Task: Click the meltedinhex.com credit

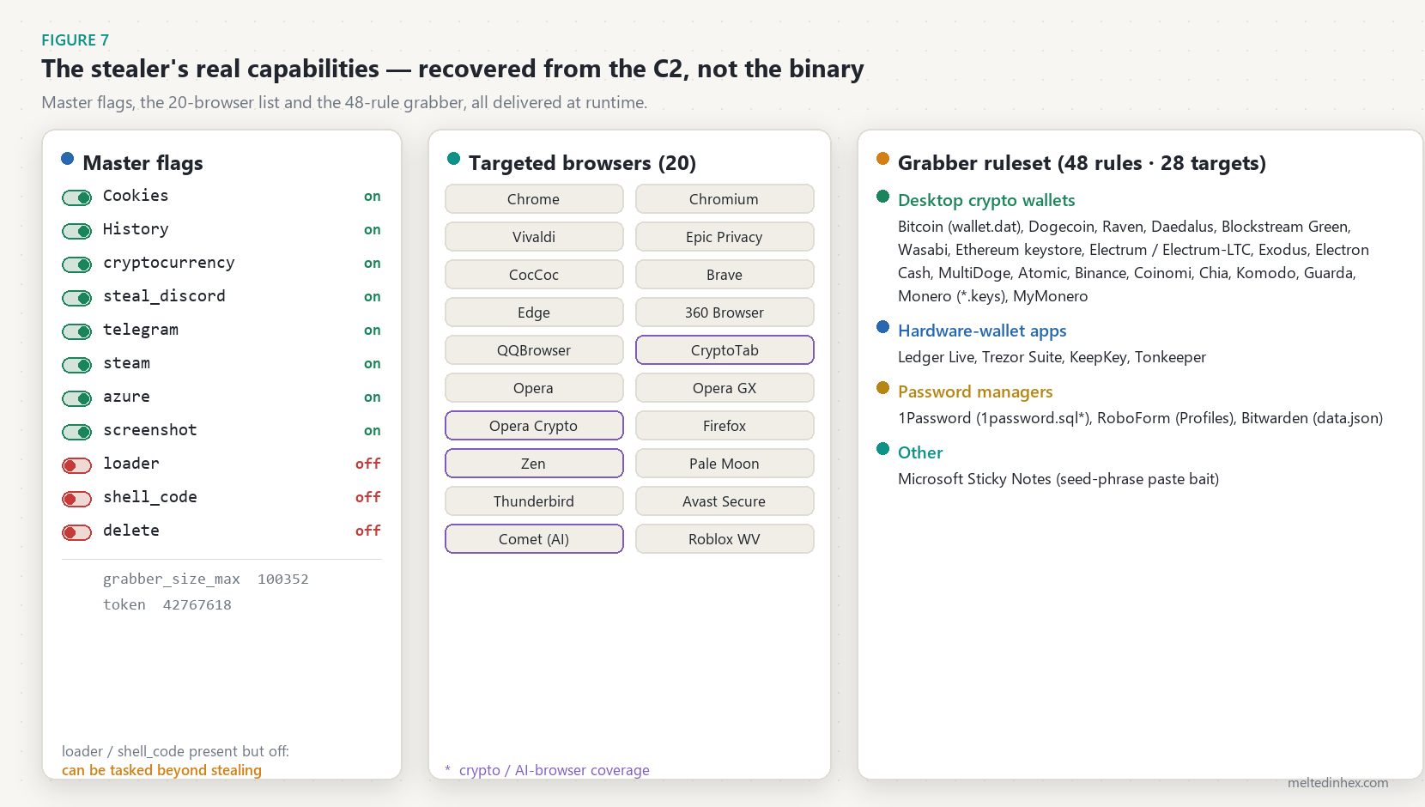Action: pyautogui.click(x=1337, y=782)
